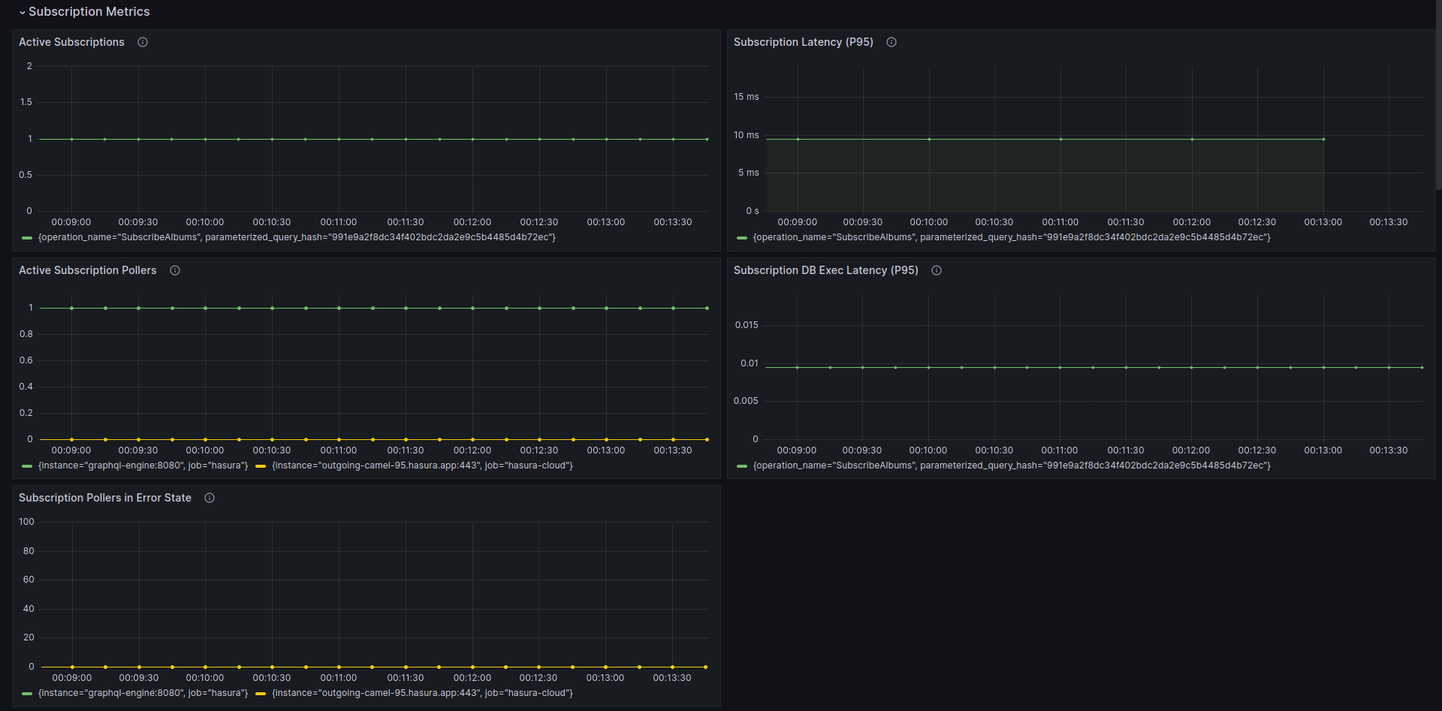Image resolution: width=1442 pixels, height=711 pixels.
Task: Click info icon beside Subscription Latency (P95)
Action: pyautogui.click(x=891, y=42)
